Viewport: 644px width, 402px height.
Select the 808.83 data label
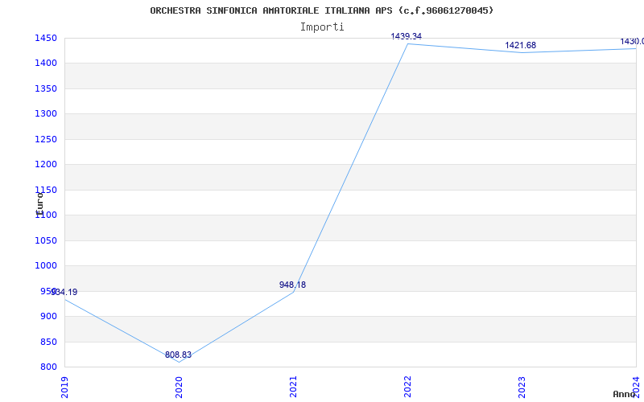click(x=178, y=355)
